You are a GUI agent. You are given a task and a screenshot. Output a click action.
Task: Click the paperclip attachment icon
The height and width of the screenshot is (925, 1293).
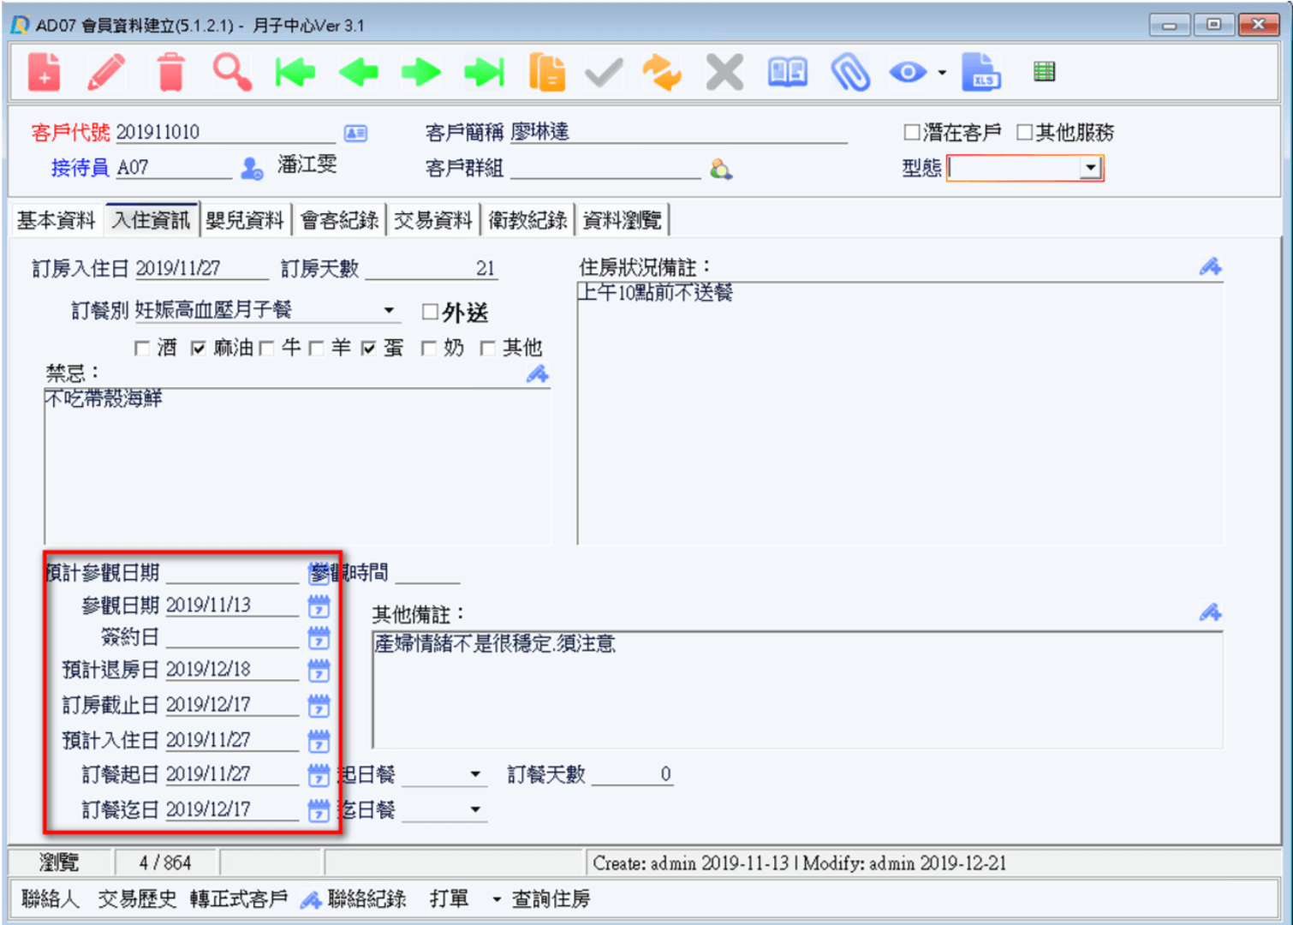click(850, 72)
